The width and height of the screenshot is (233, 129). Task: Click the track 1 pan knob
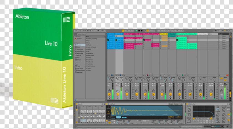110,91
